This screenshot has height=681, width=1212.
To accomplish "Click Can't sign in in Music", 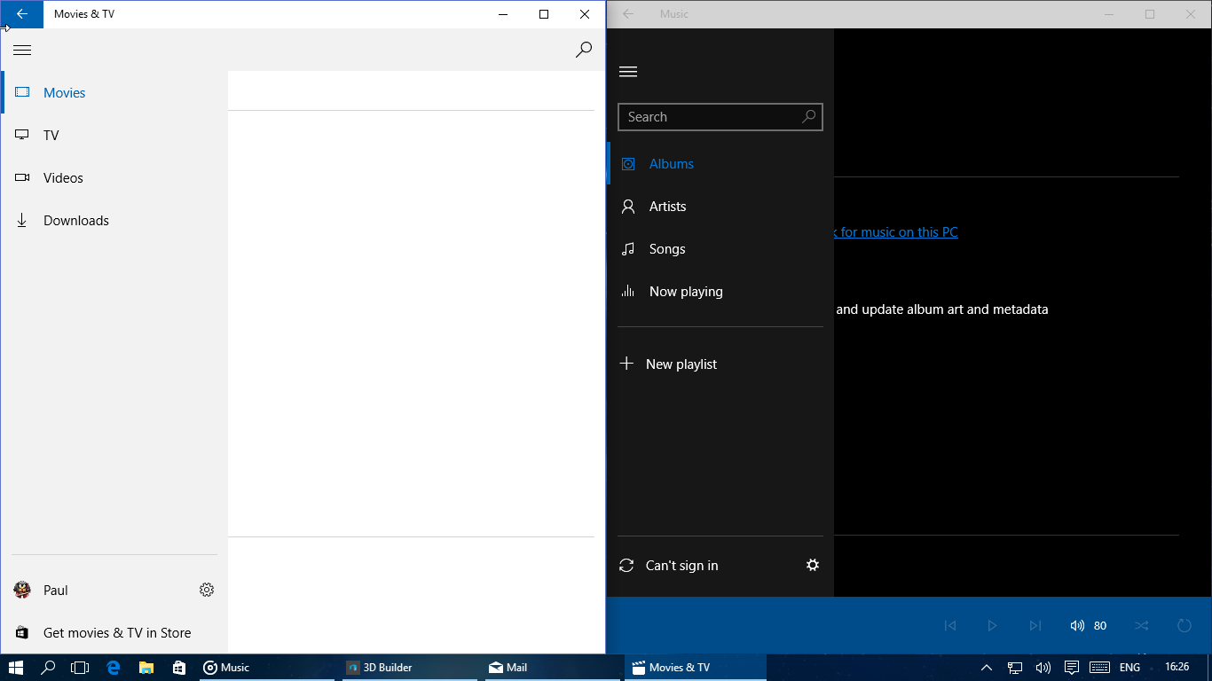I will coord(681,566).
